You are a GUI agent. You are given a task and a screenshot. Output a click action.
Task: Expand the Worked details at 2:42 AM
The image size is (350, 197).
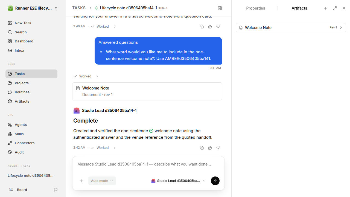[103, 148]
